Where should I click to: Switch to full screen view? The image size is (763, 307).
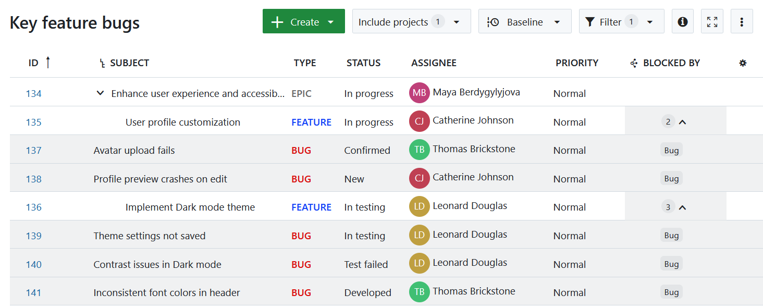tap(712, 21)
